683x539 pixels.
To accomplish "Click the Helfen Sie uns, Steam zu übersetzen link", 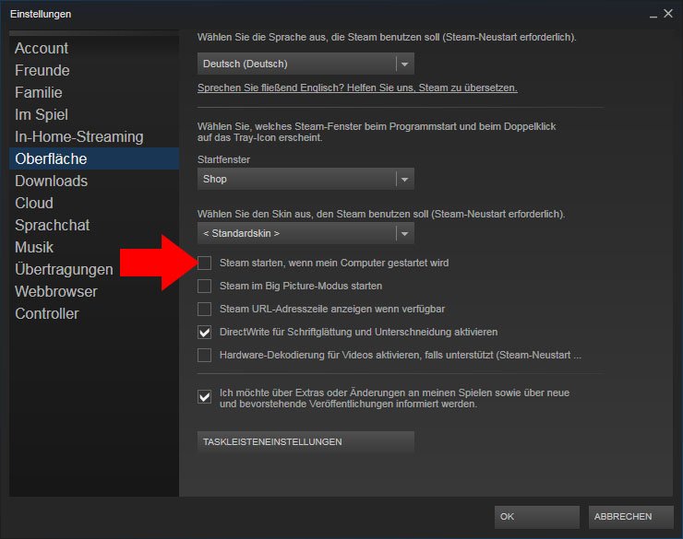I will (357, 88).
